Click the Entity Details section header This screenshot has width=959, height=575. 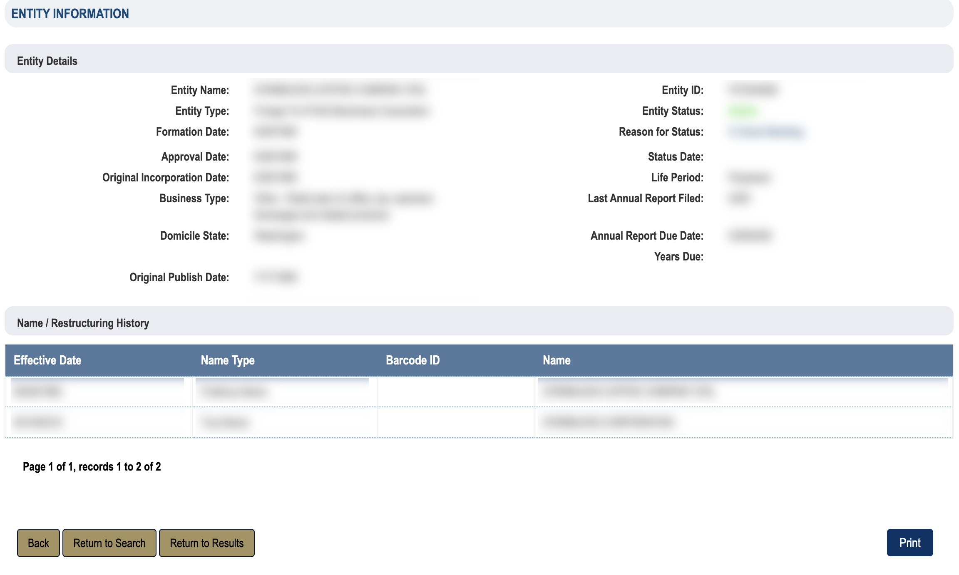click(x=47, y=61)
